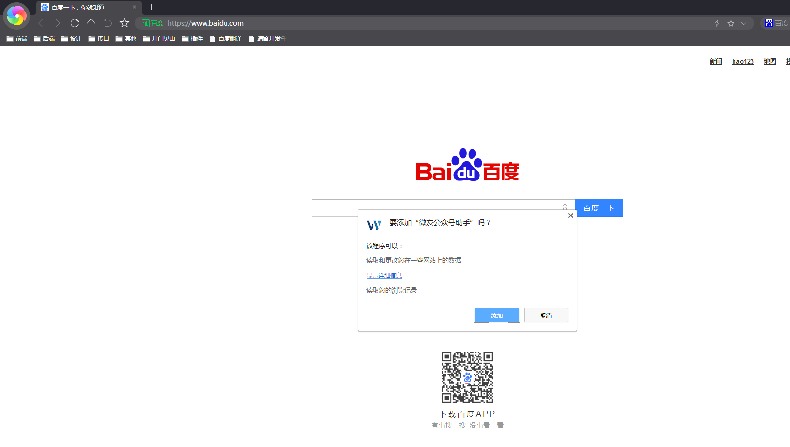Screen dimensions: 790x447
Task: Click the star icon next to home button
Action: point(124,23)
